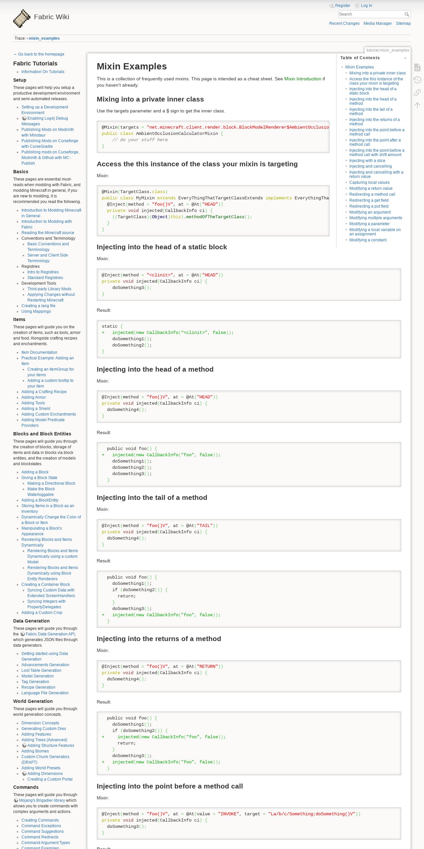Open Dimension Concepts
Screen dimensions: 424x849
tap(40, 723)
